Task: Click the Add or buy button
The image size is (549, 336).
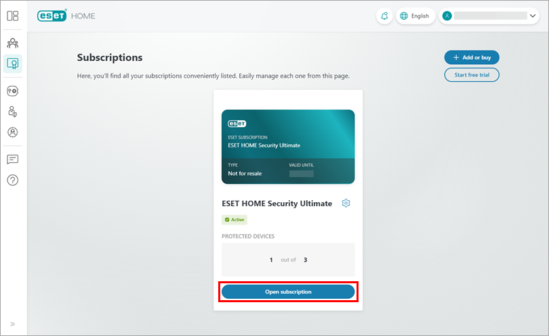Action: coord(472,57)
